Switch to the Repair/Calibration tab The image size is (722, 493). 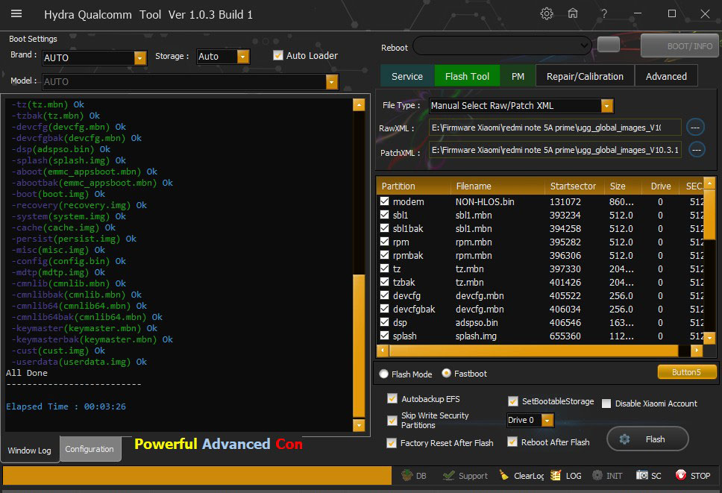coord(585,76)
